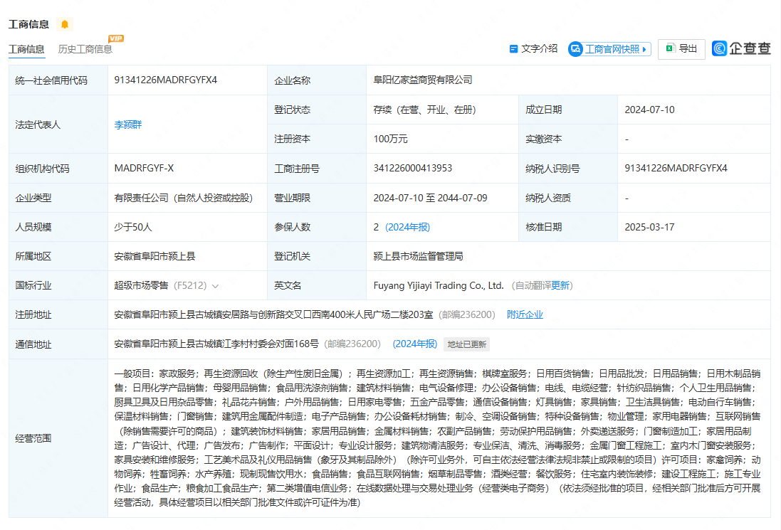781x530 pixels.
Task: Click the 文字介绍 blue document icon
Action: click(513, 49)
